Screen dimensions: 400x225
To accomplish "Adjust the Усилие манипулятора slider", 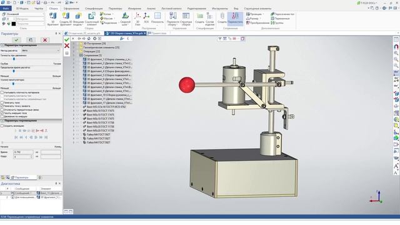I will pos(13,83).
